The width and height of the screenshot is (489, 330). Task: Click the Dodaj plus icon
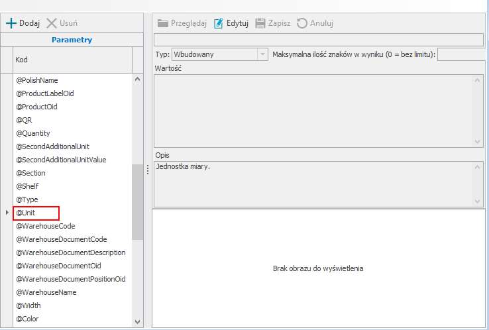click(11, 23)
